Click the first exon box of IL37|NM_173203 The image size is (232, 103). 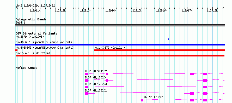click(87, 87)
